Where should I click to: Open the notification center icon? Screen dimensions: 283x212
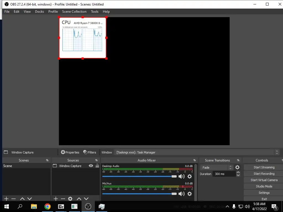(x=274, y=207)
